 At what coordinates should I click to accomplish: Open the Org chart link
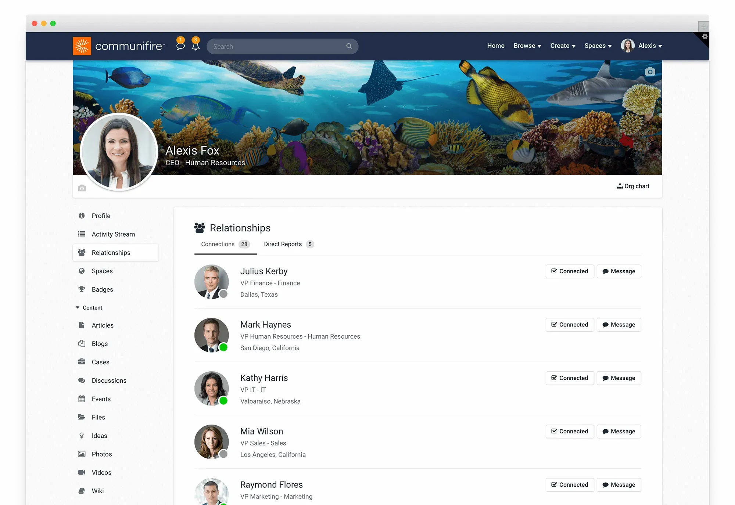point(633,186)
